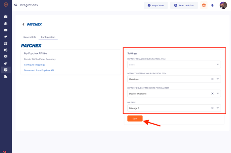This screenshot has width=231, height=153.
Task: Switch to the General Info tab
Action: click(x=30, y=37)
